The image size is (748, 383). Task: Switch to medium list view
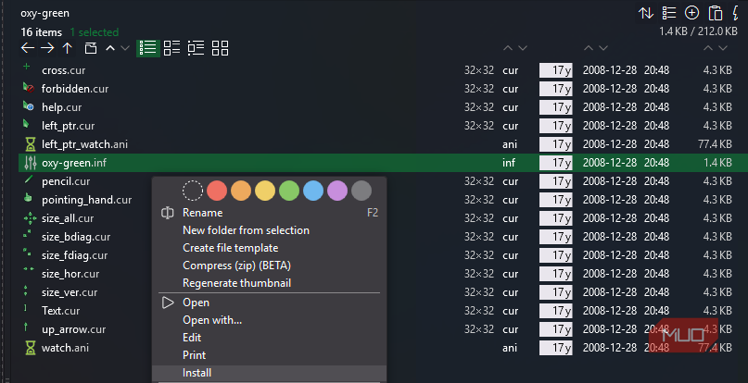171,47
